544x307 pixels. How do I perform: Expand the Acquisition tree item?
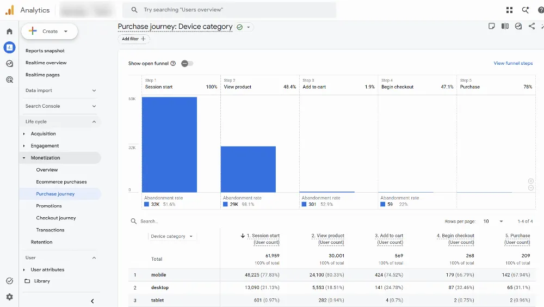coord(24,134)
